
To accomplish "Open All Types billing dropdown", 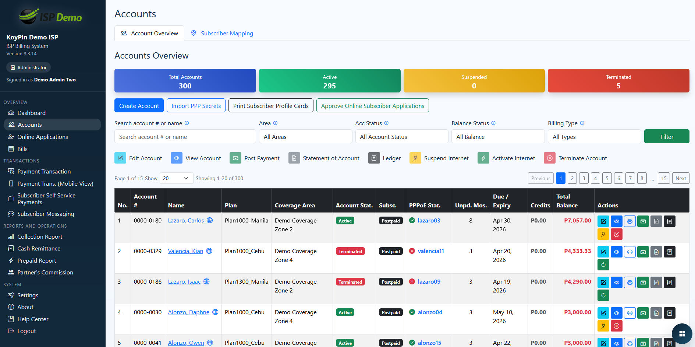I will click(x=594, y=137).
